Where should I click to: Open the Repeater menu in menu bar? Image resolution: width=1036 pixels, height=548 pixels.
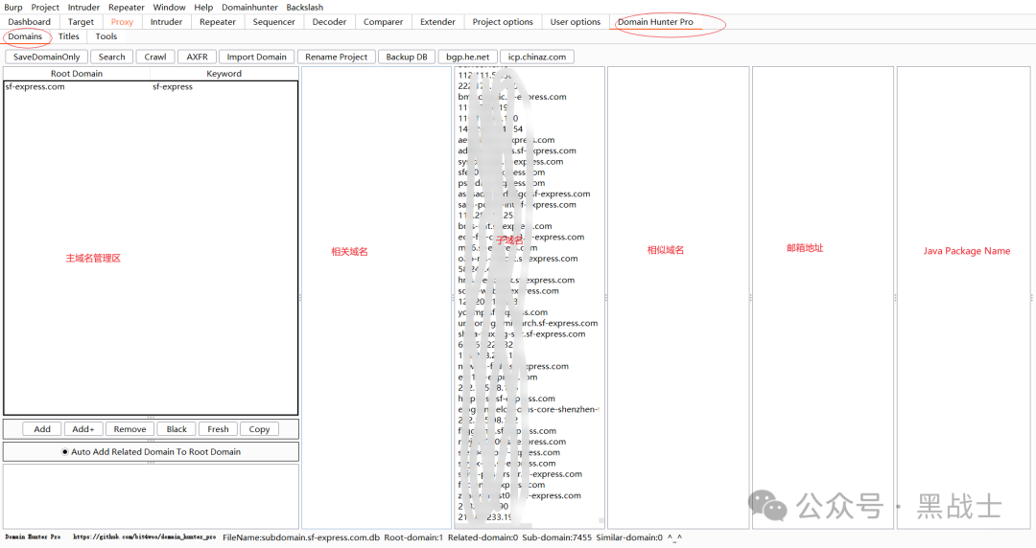(x=127, y=8)
